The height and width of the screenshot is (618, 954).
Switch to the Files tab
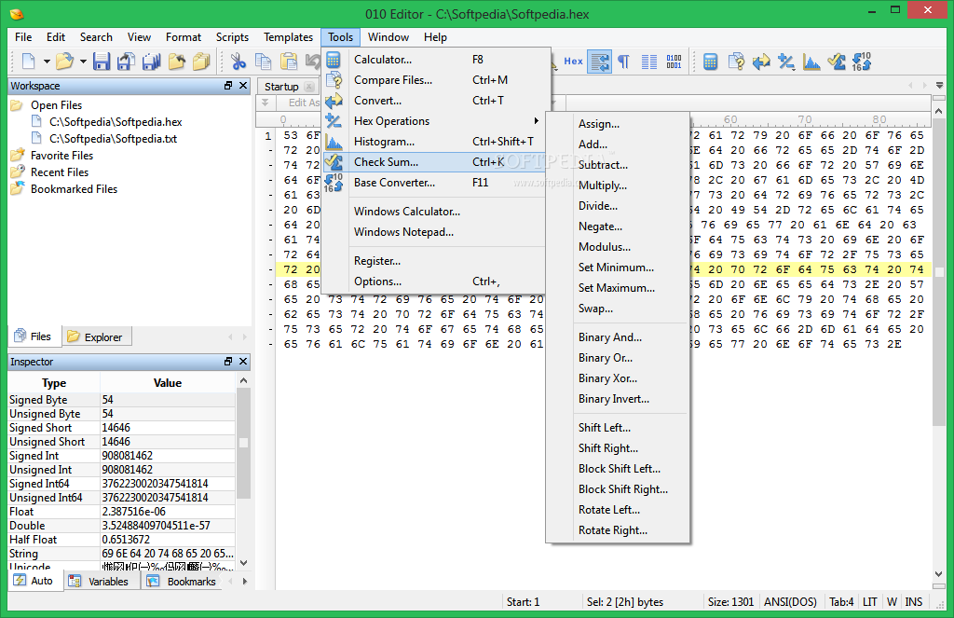(x=34, y=336)
